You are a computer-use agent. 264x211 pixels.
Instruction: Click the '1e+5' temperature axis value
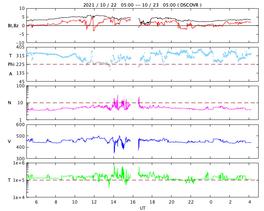coord(19,180)
